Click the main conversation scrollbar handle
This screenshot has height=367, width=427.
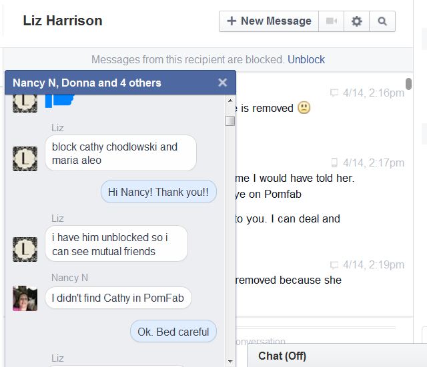(x=408, y=83)
